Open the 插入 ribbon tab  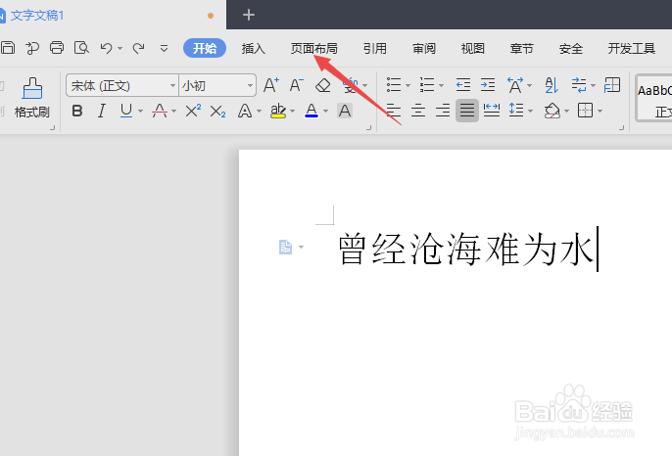[x=254, y=48]
